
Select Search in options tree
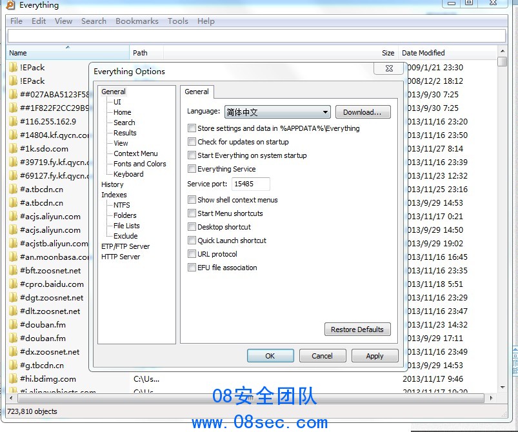coord(125,123)
